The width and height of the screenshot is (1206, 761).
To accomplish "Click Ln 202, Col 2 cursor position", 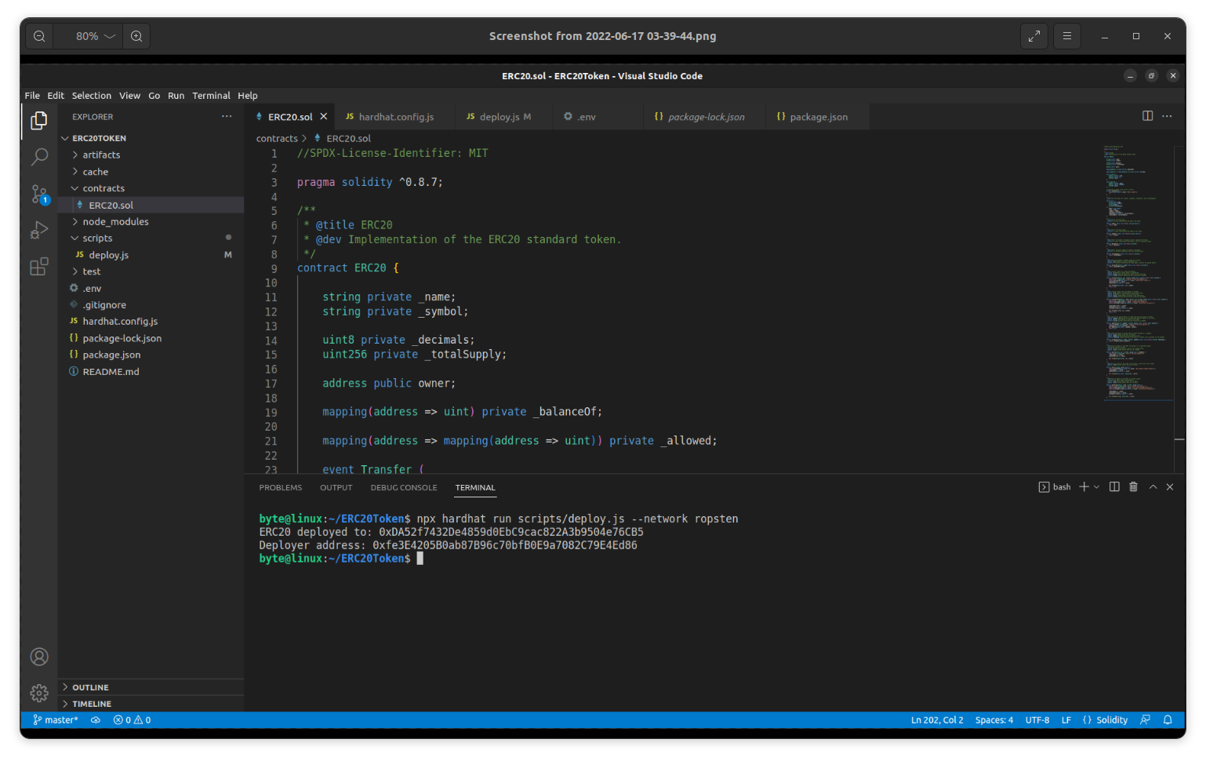I will 937,720.
